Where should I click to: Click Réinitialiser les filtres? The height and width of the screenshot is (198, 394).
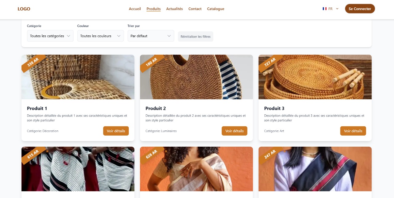195,36
